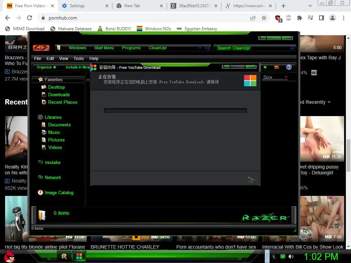Image resolution: width=351 pixels, height=263 pixels.
Task: Open the Egyptian Embassy bookmark
Action: click(x=197, y=29)
